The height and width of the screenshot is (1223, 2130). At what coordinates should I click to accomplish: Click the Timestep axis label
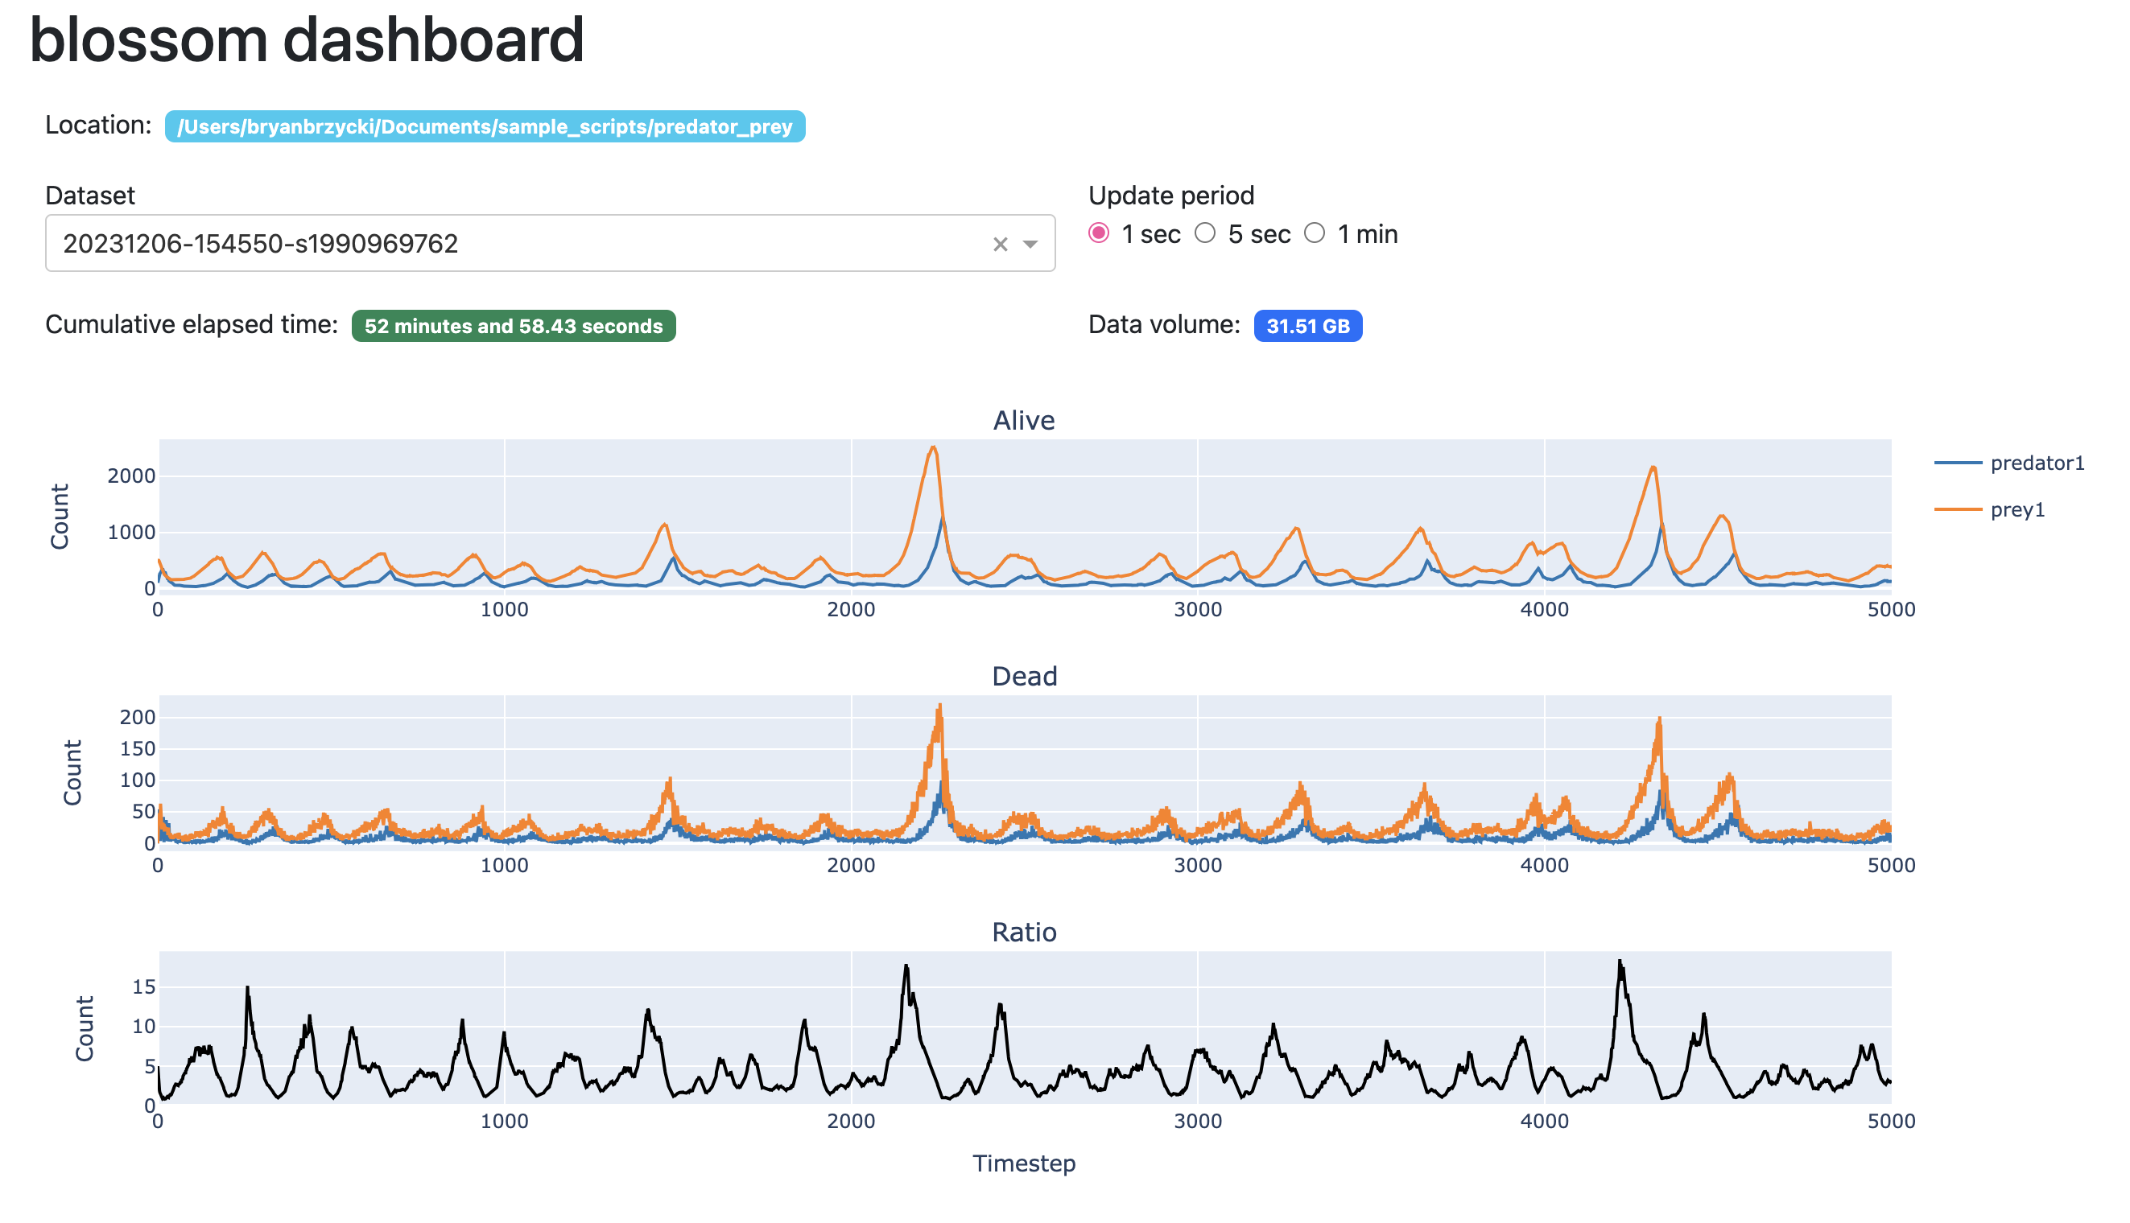point(1023,1163)
